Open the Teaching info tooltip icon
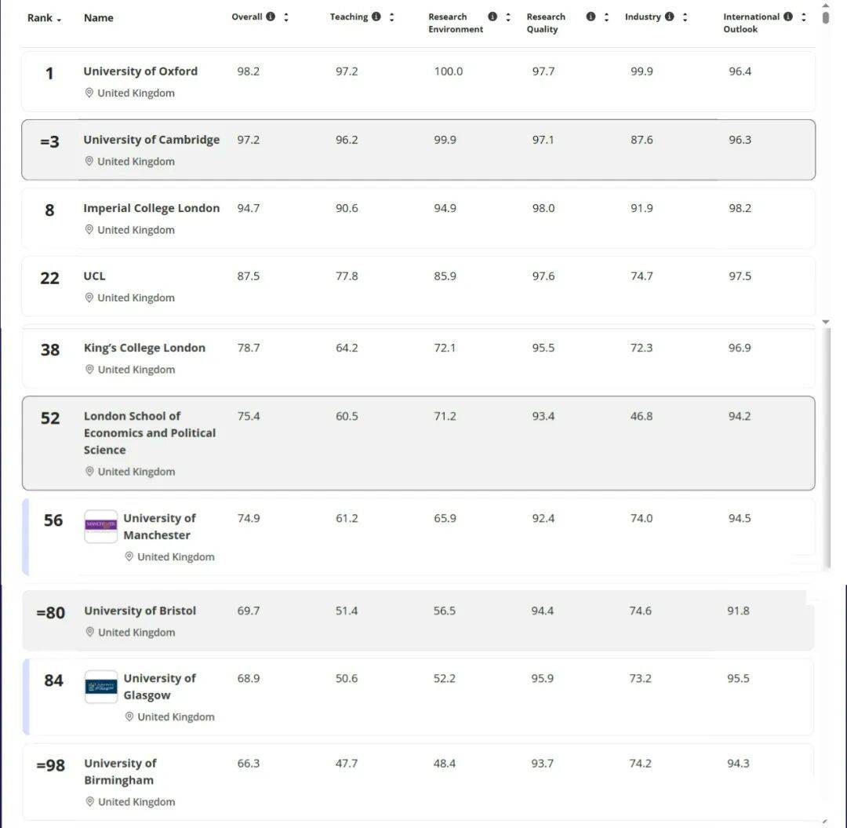The width and height of the screenshot is (847, 828). tap(376, 16)
